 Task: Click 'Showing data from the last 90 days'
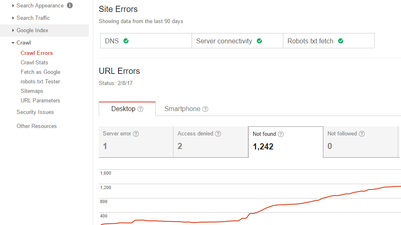click(141, 21)
